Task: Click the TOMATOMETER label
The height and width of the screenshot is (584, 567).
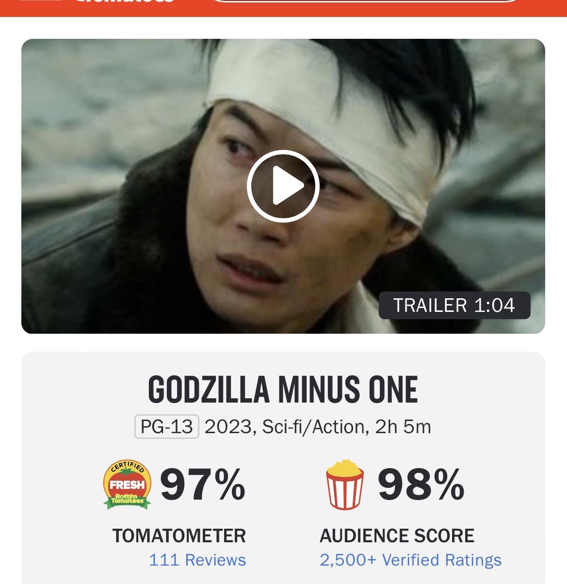Action: [x=179, y=535]
